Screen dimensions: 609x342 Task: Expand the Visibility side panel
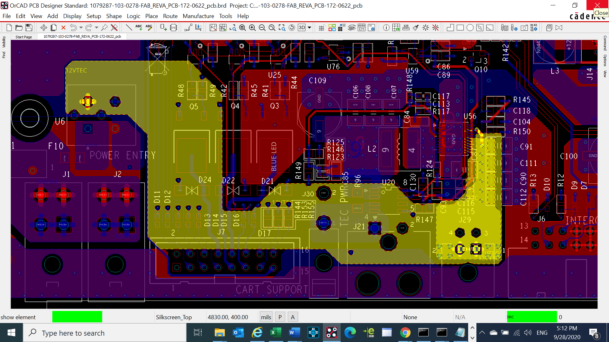tap(4, 42)
